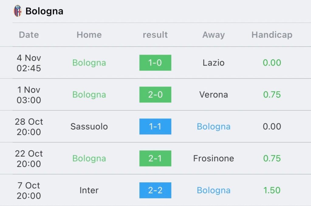Open the green 1-0 result badge
This screenshot has height=206, width=311.
point(155,63)
